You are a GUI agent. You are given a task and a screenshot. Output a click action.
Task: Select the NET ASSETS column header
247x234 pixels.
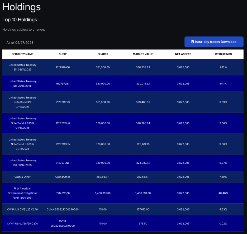(183, 54)
